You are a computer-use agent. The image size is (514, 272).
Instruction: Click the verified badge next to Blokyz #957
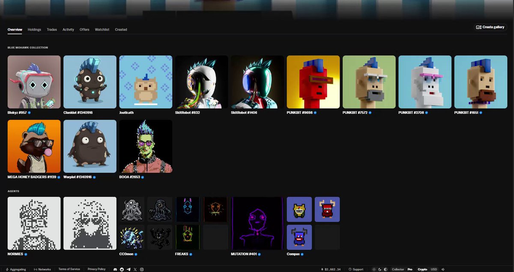[x=29, y=112]
